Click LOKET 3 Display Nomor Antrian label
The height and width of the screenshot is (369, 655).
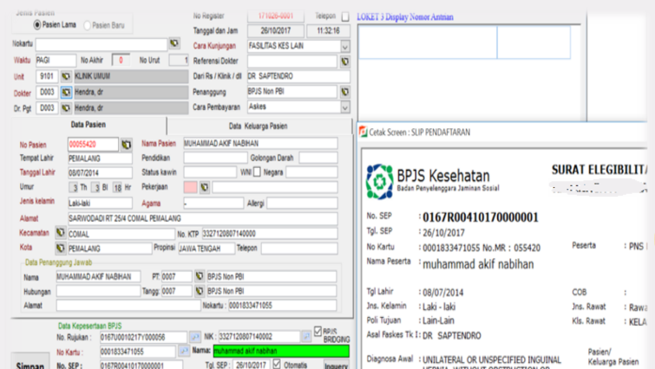(x=405, y=17)
